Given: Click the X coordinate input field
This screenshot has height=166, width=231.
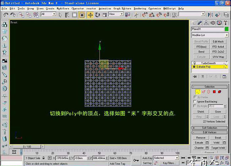Looking at the screenshot, I should click(x=62, y=158).
